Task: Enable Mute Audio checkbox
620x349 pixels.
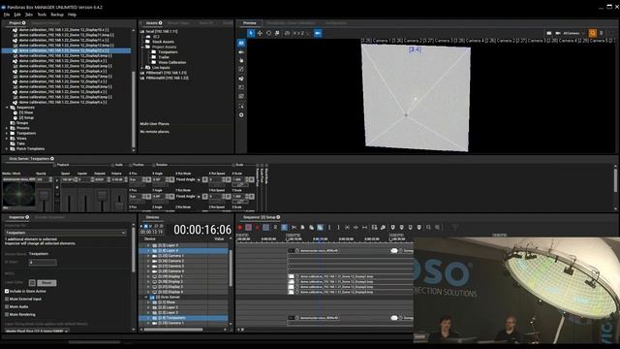Action: tap(7, 306)
